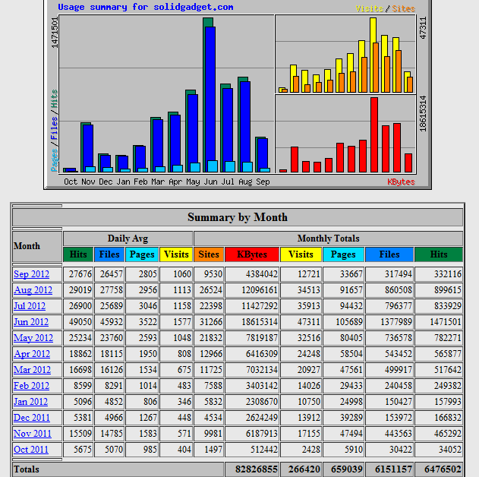Screen dimensions: 479x477
Task: Open the Oct 2011 monthly report
Action: [x=31, y=450]
